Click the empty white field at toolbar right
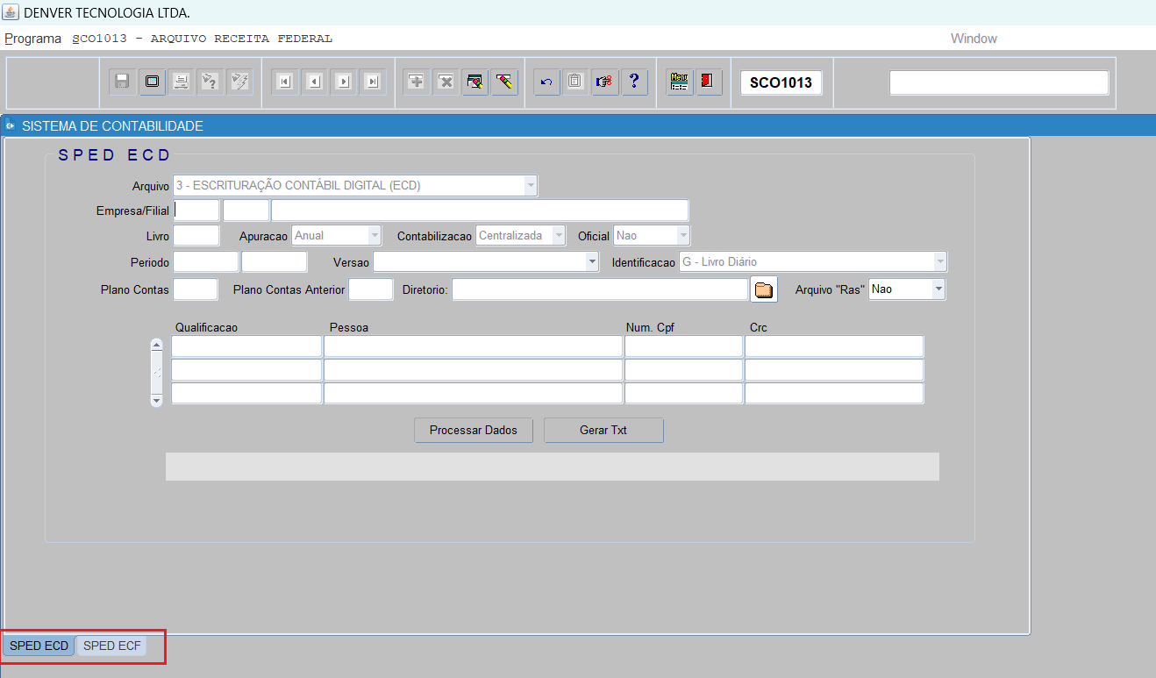Viewport: 1156px width, 678px height. tap(999, 82)
